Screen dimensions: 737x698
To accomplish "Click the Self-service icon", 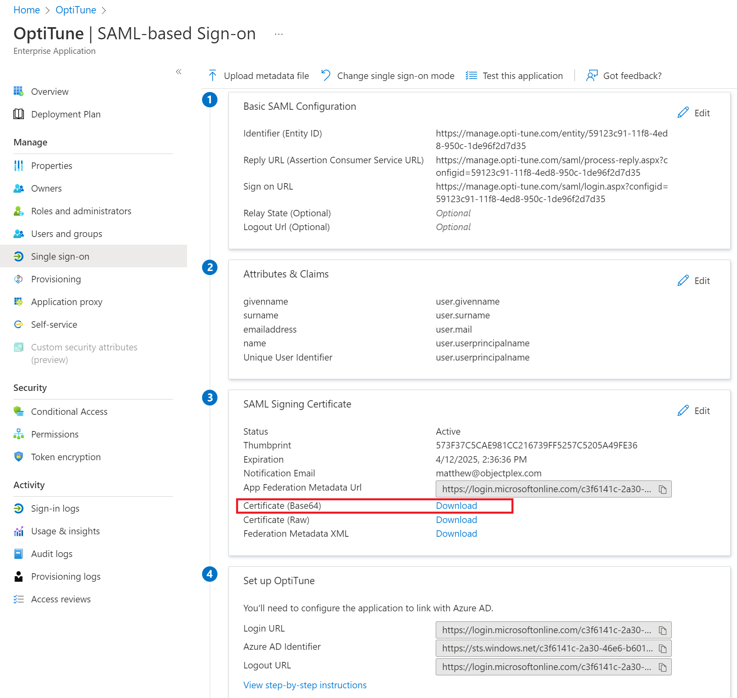I will [x=19, y=324].
